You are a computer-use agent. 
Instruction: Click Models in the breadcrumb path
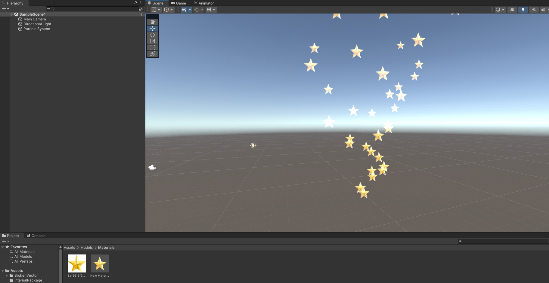tap(86, 248)
